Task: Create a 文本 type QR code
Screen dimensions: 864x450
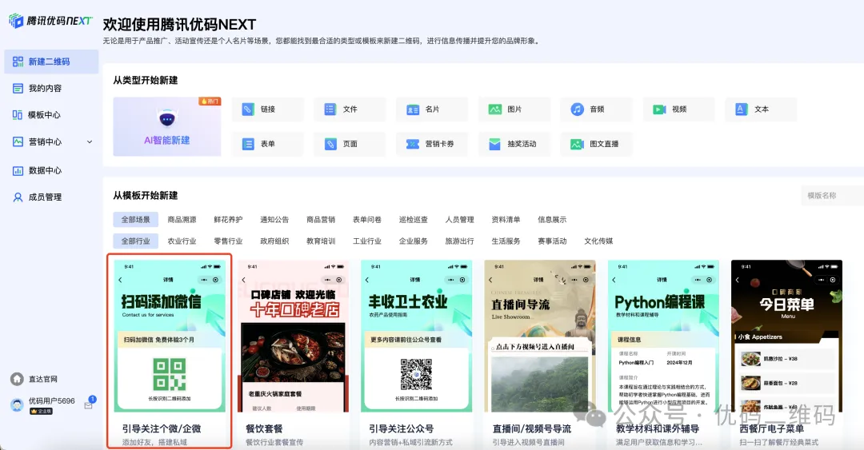Action: point(761,109)
